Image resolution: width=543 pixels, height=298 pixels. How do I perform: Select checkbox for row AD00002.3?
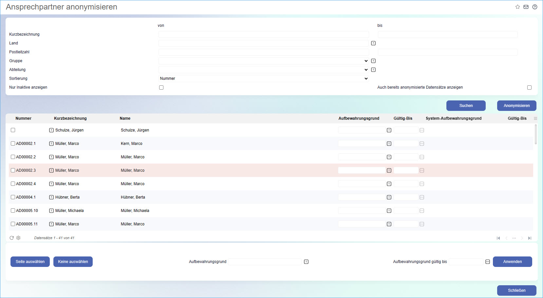(13, 170)
